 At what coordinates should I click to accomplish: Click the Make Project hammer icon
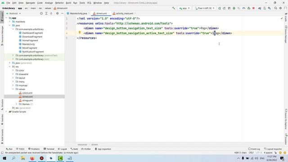[x=174, y=8]
